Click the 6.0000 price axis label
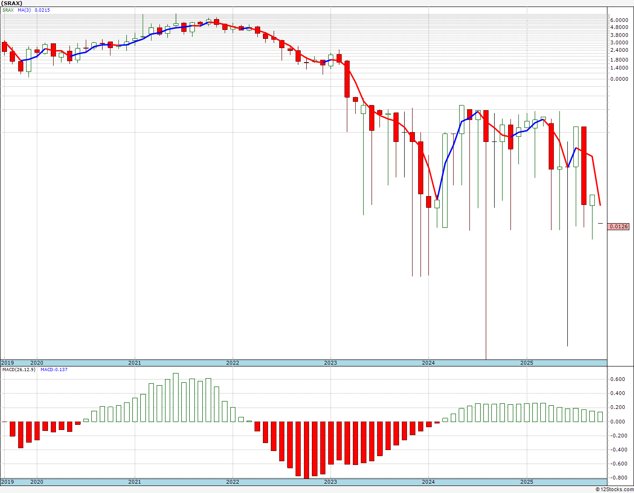The image size is (634, 493). pyautogui.click(x=619, y=20)
